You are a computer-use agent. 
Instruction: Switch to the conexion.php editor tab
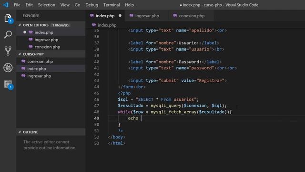click(191, 16)
